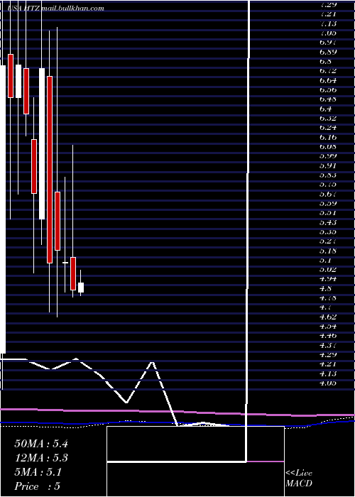
Task: Click the 5MA : 5.1 readout
Action: coord(38,472)
